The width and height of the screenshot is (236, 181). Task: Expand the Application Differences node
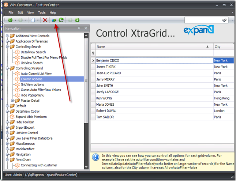click(7, 41)
